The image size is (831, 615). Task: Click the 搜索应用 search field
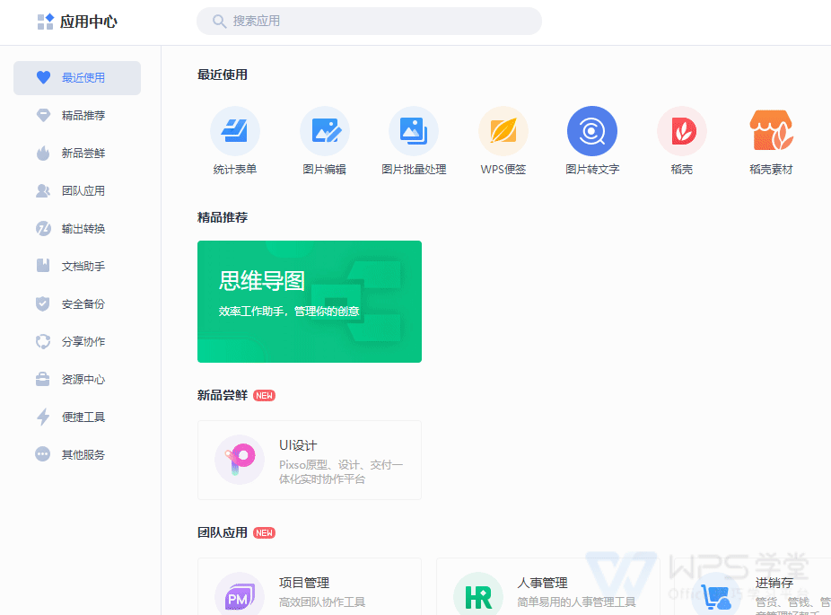tap(370, 22)
